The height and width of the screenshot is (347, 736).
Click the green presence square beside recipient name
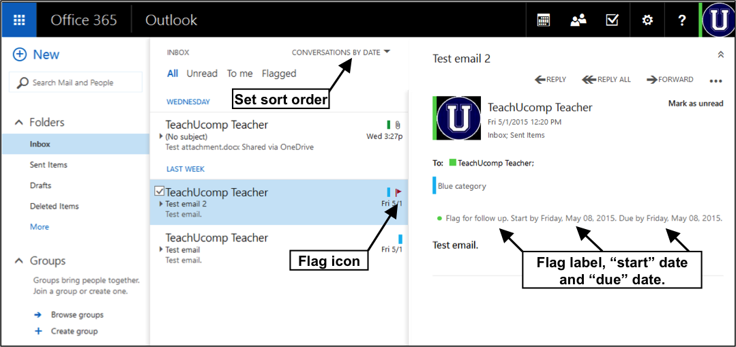[452, 163]
